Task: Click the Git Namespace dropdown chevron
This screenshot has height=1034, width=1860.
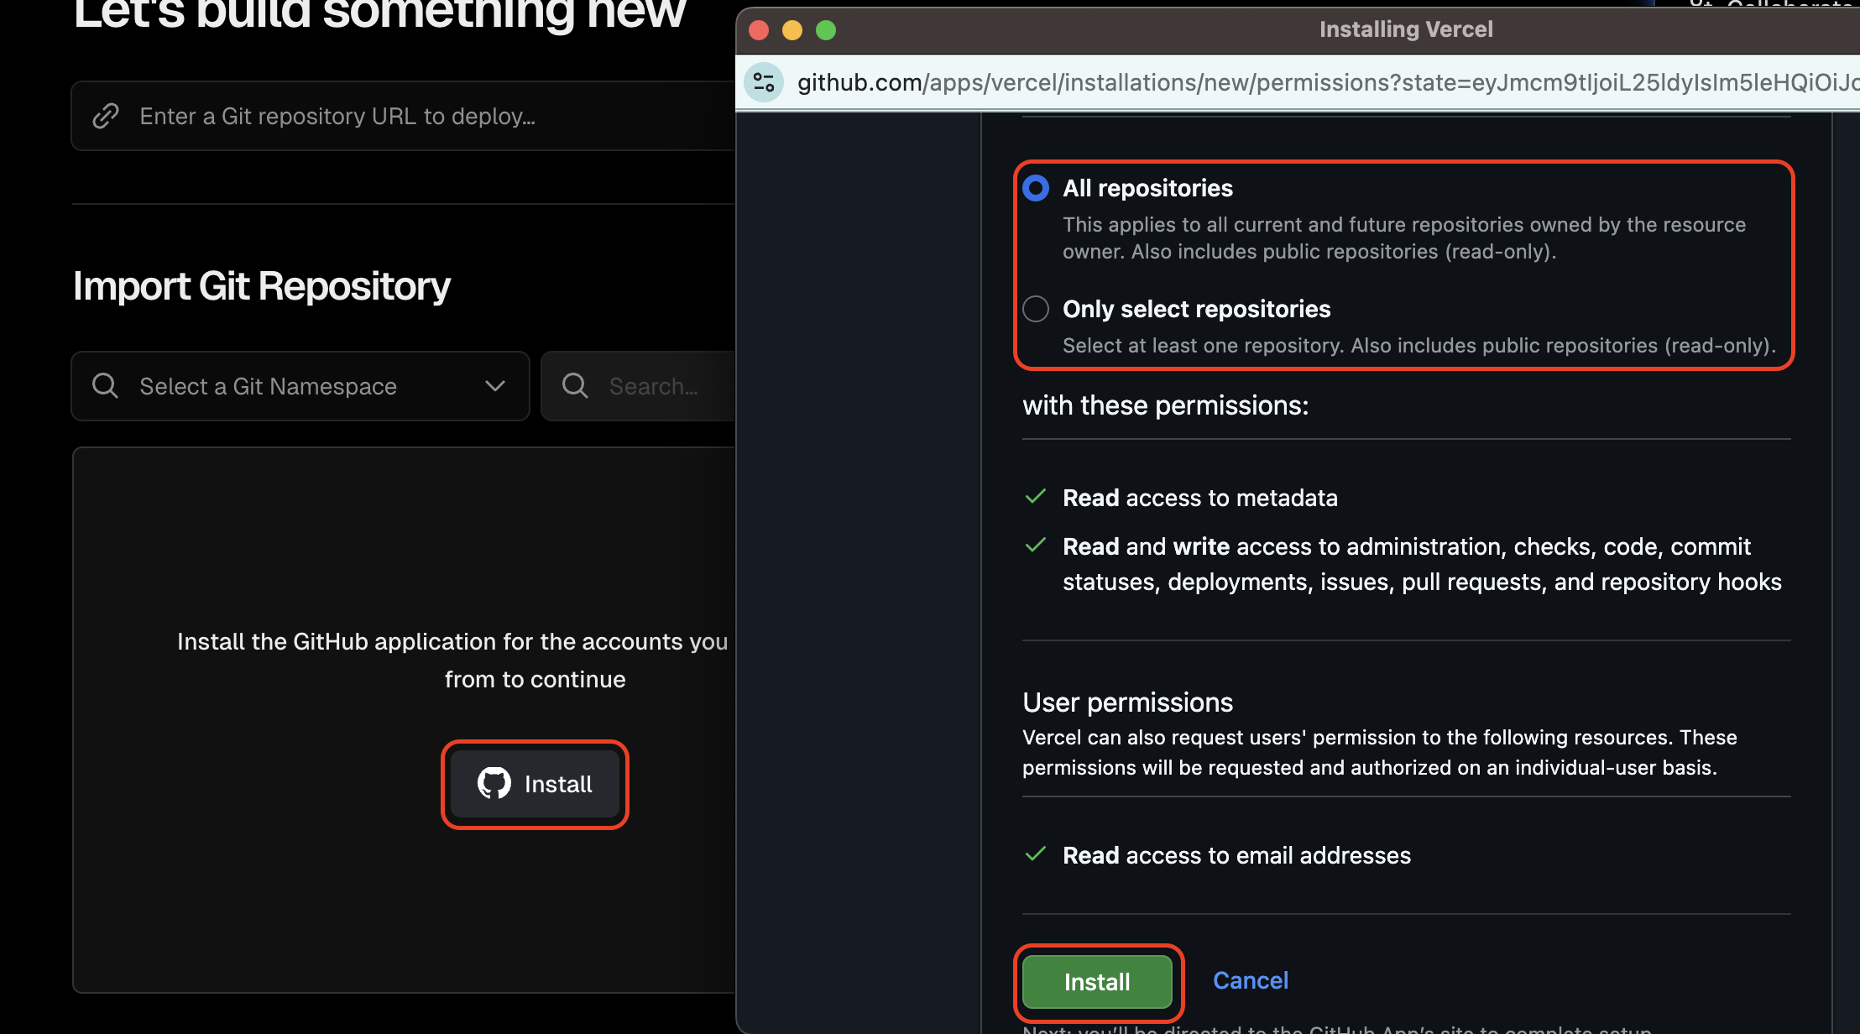Action: (x=495, y=386)
